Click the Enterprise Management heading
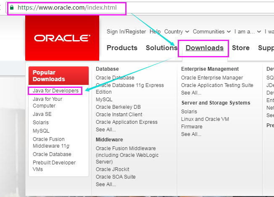This screenshot has height=197, width=274. [210, 69]
